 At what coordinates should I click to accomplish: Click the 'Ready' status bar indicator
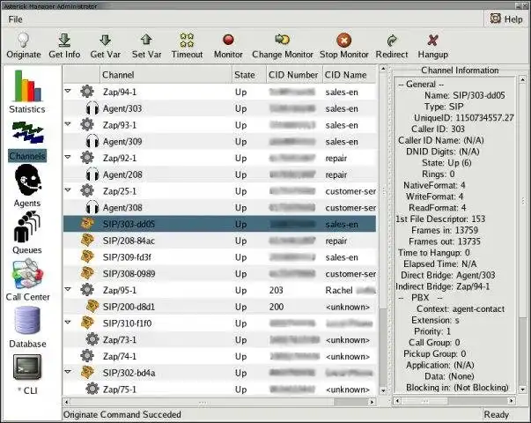click(x=496, y=414)
